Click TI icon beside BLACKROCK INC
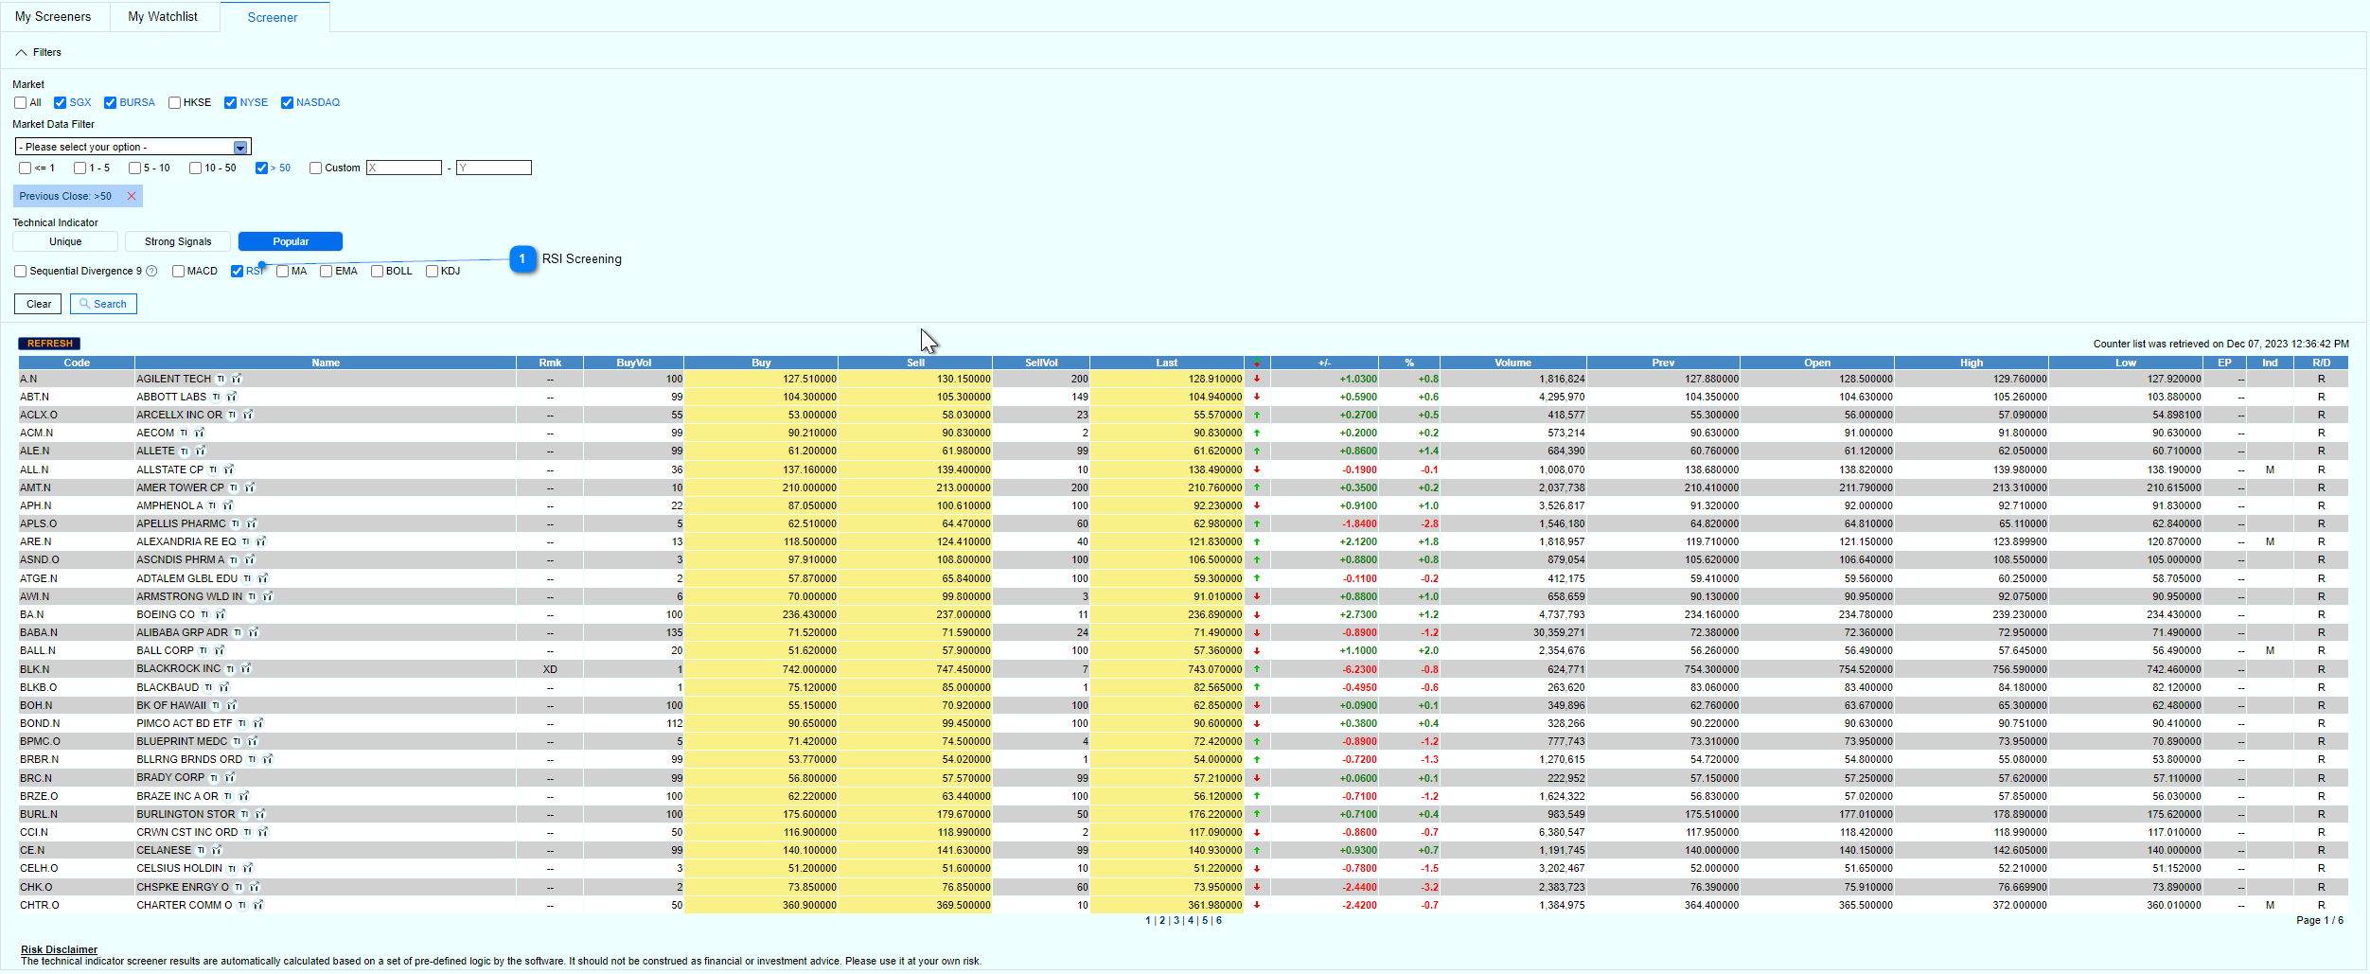The image size is (2370, 974). [230, 669]
